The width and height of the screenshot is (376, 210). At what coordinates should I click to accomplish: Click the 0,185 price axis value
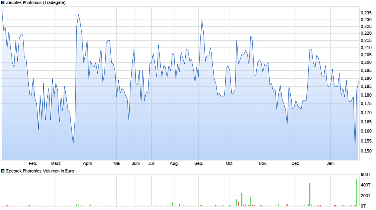click(366, 87)
